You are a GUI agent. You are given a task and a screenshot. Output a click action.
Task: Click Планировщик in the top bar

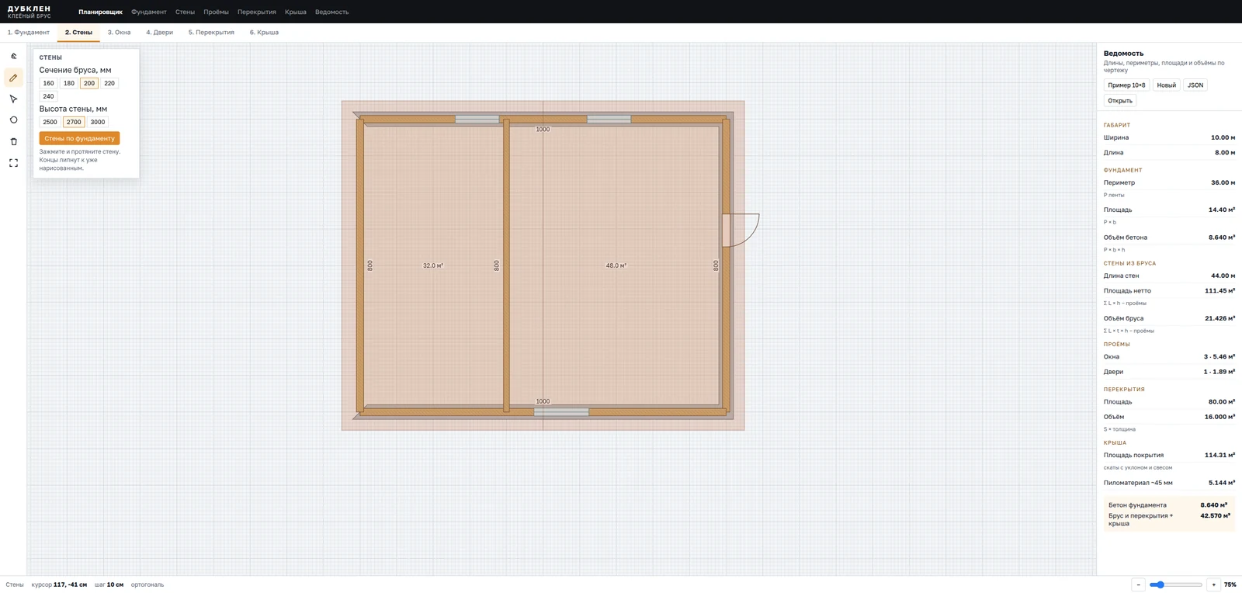[100, 12]
